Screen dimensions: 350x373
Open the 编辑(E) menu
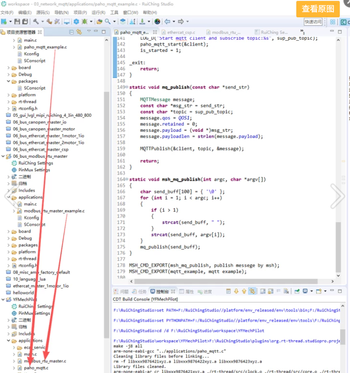25,12
